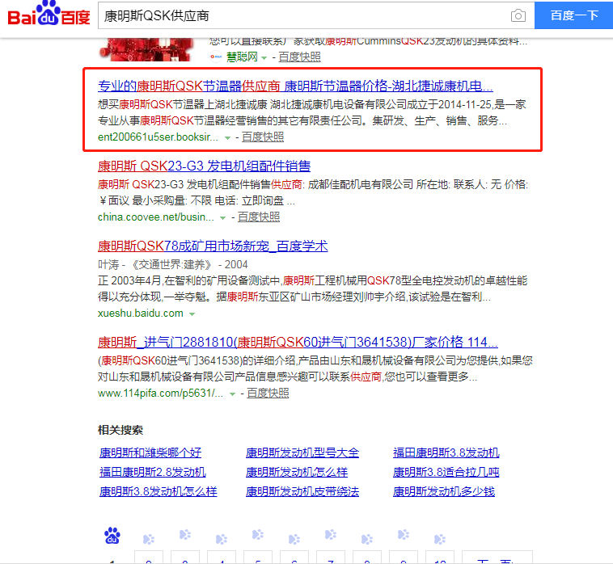Open the 慧聪网 source link

click(x=242, y=57)
